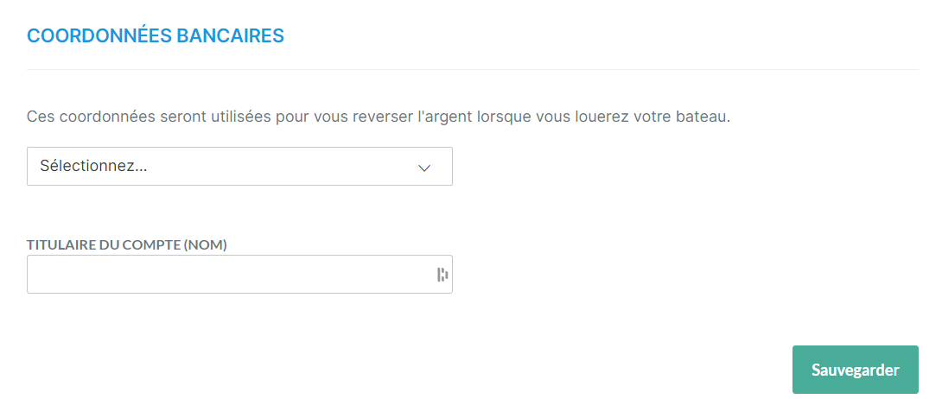Click the Sauvegarder button
The height and width of the screenshot is (399, 942).
[856, 370]
